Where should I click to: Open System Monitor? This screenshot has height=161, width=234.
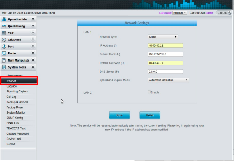(16, 112)
